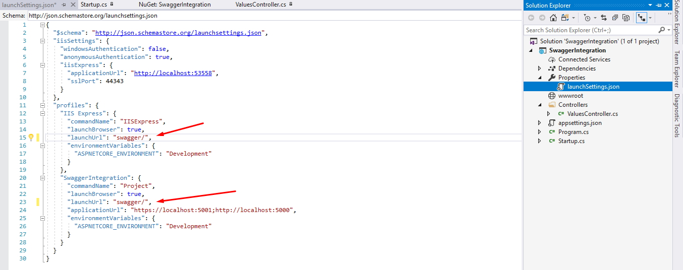This screenshot has height=270, width=683.
Task: Click the SwaggerIntegration project web icon
Action: coord(543,50)
